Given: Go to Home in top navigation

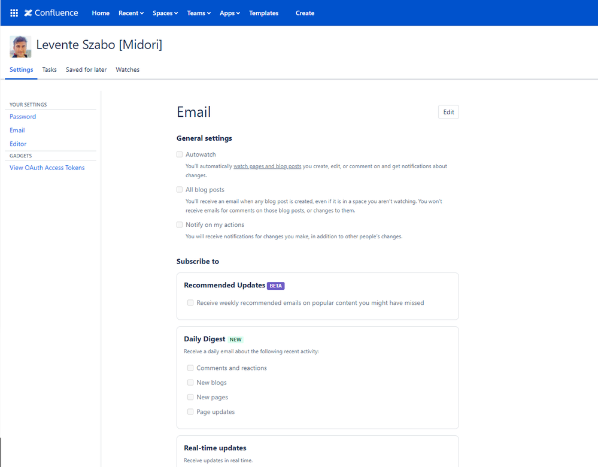Looking at the screenshot, I should 101,13.
